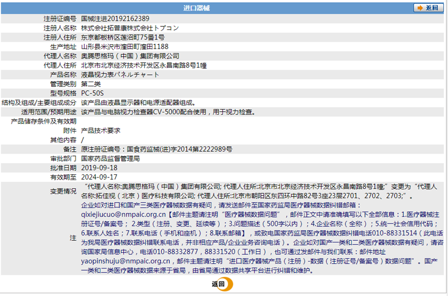Click the 进口器械 header title
This screenshot has height=296, width=448.
coord(197,8)
